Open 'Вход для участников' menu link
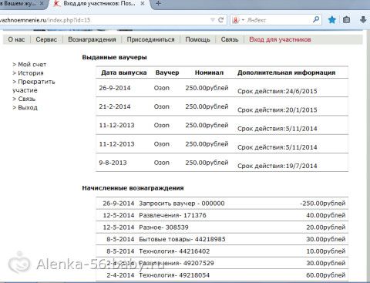 (280, 39)
